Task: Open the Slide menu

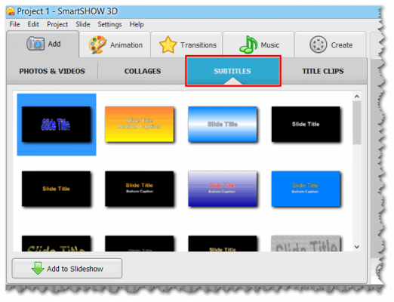Action: (x=83, y=24)
